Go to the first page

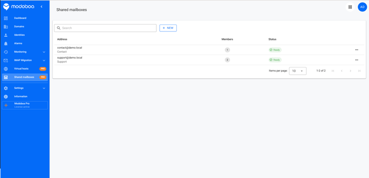pyautogui.click(x=333, y=71)
